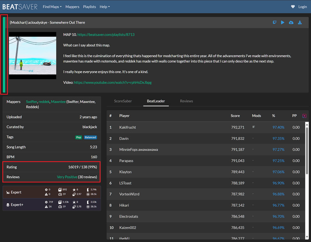Play the map preview

283,22
